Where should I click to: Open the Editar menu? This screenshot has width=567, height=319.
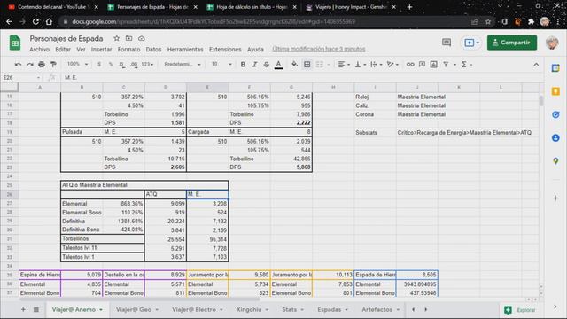pos(63,50)
